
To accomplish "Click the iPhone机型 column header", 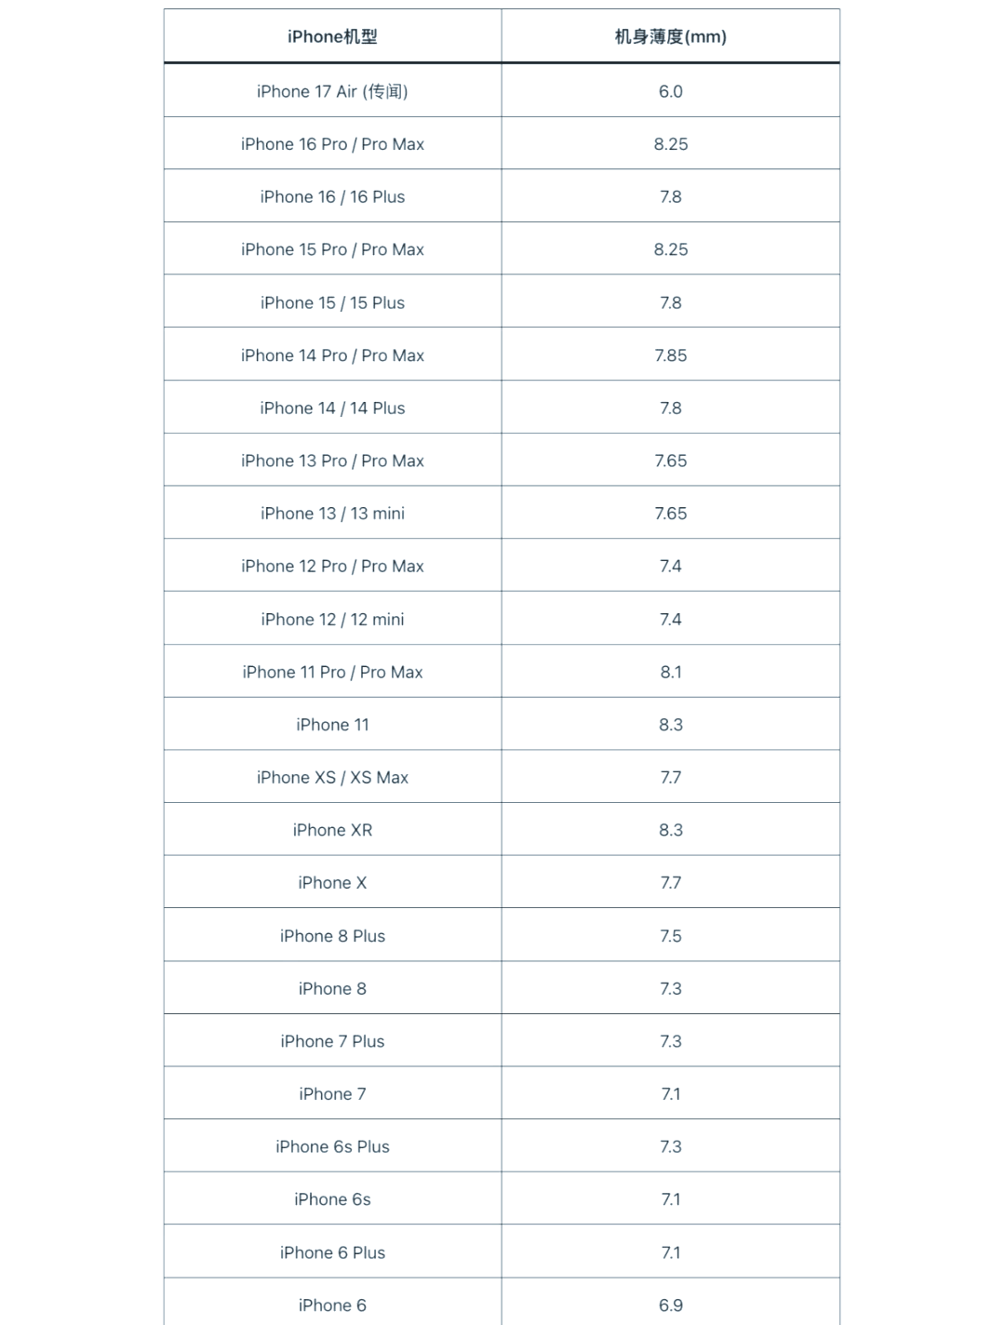I will pyautogui.click(x=332, y=37).
